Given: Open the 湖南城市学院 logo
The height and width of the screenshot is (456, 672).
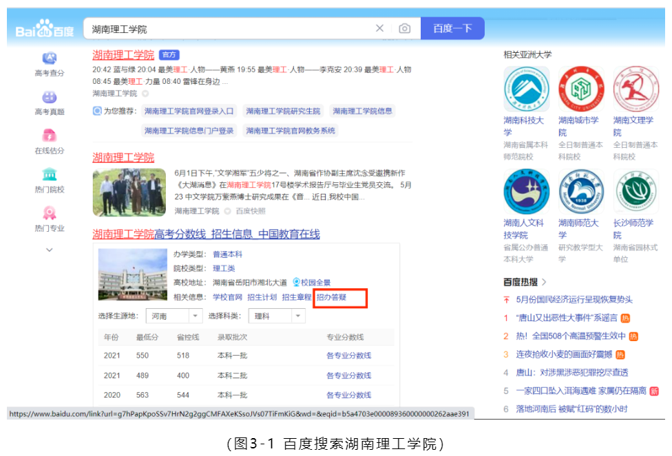Looking at the screenshot, I should tap(581, 89).
